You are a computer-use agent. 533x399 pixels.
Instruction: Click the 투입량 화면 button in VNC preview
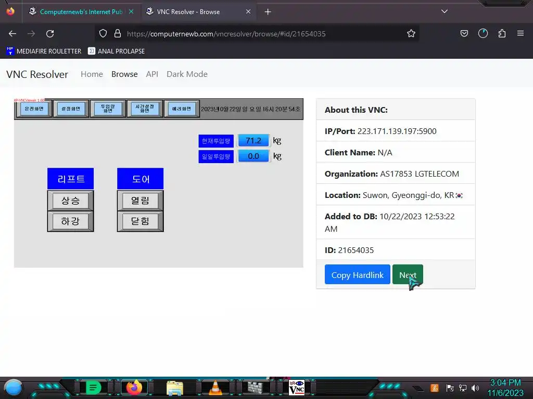coord(108,109)
